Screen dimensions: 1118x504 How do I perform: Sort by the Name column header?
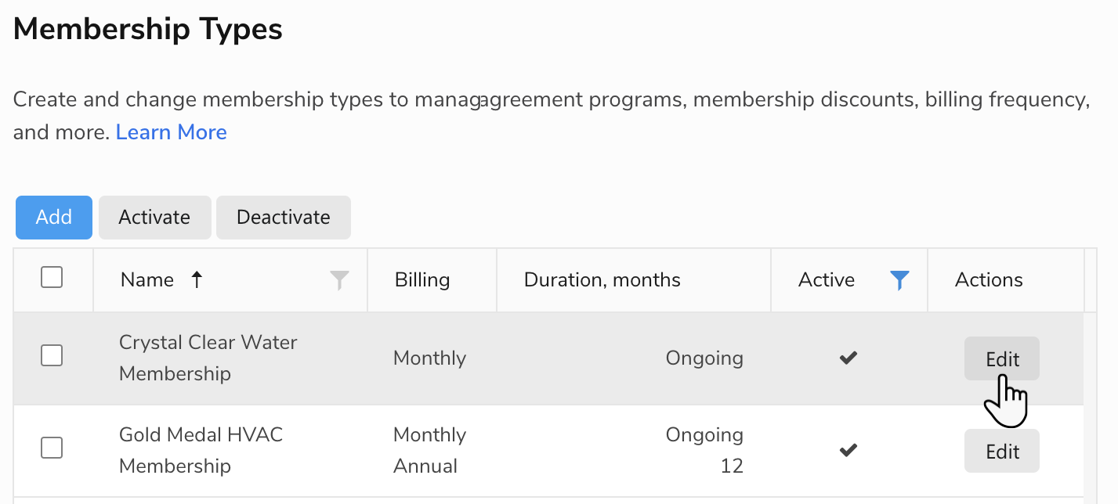[147, 280]
